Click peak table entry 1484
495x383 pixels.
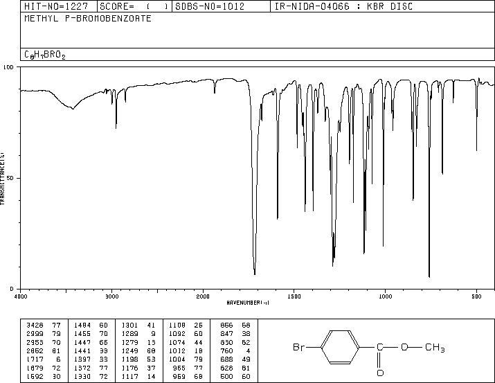click(82, 326)
